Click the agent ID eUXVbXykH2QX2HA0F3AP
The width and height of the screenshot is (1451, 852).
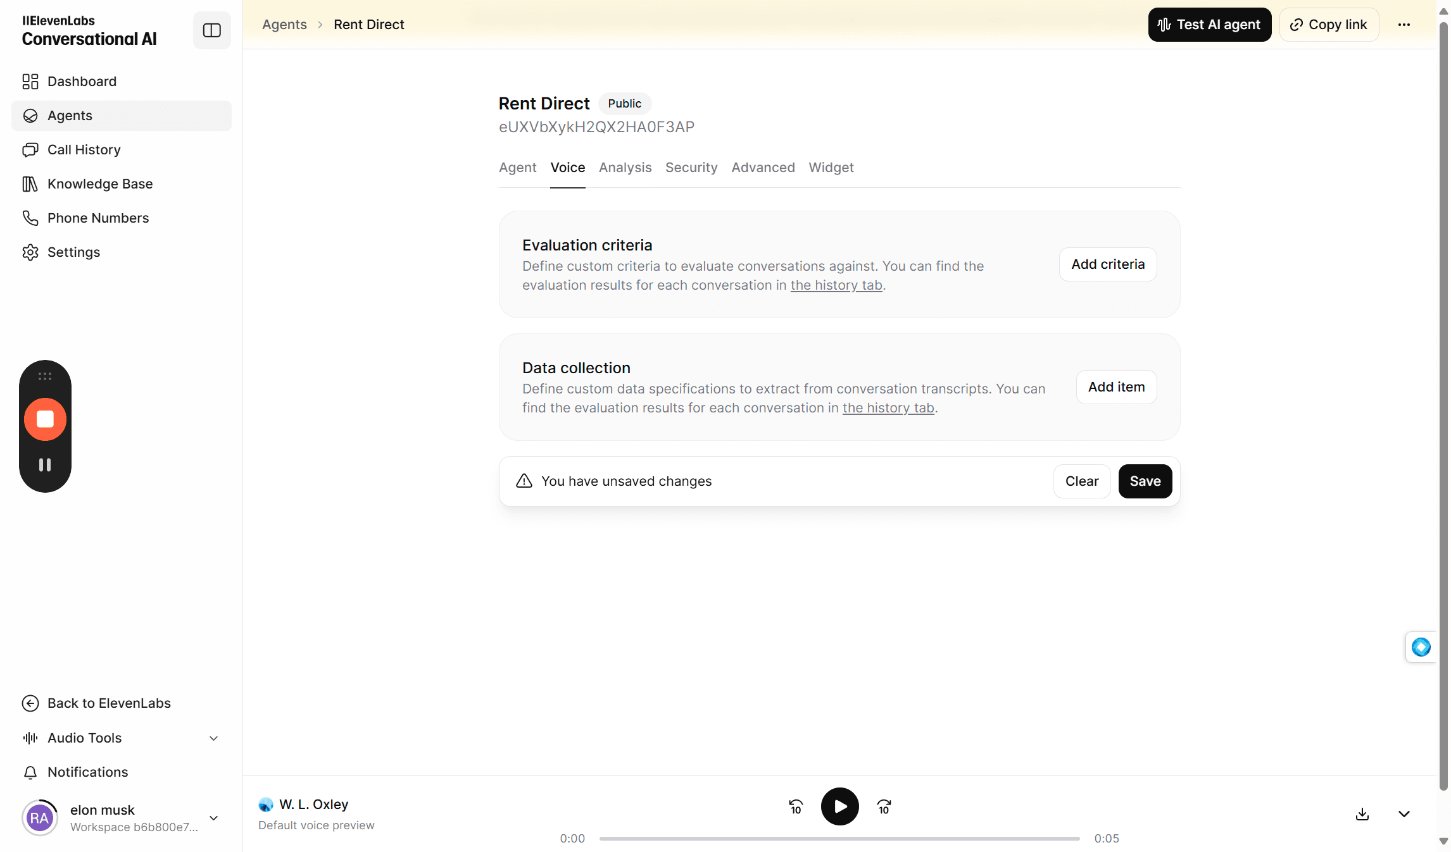coord(596,127)
